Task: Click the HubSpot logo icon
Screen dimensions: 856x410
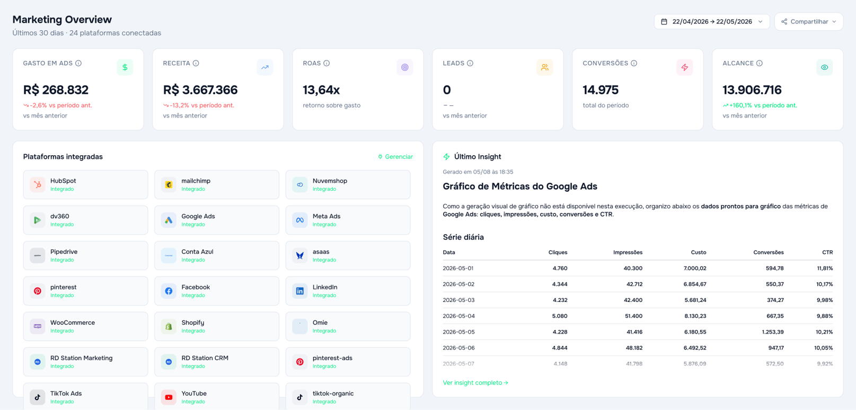Action: coord(38,185)
